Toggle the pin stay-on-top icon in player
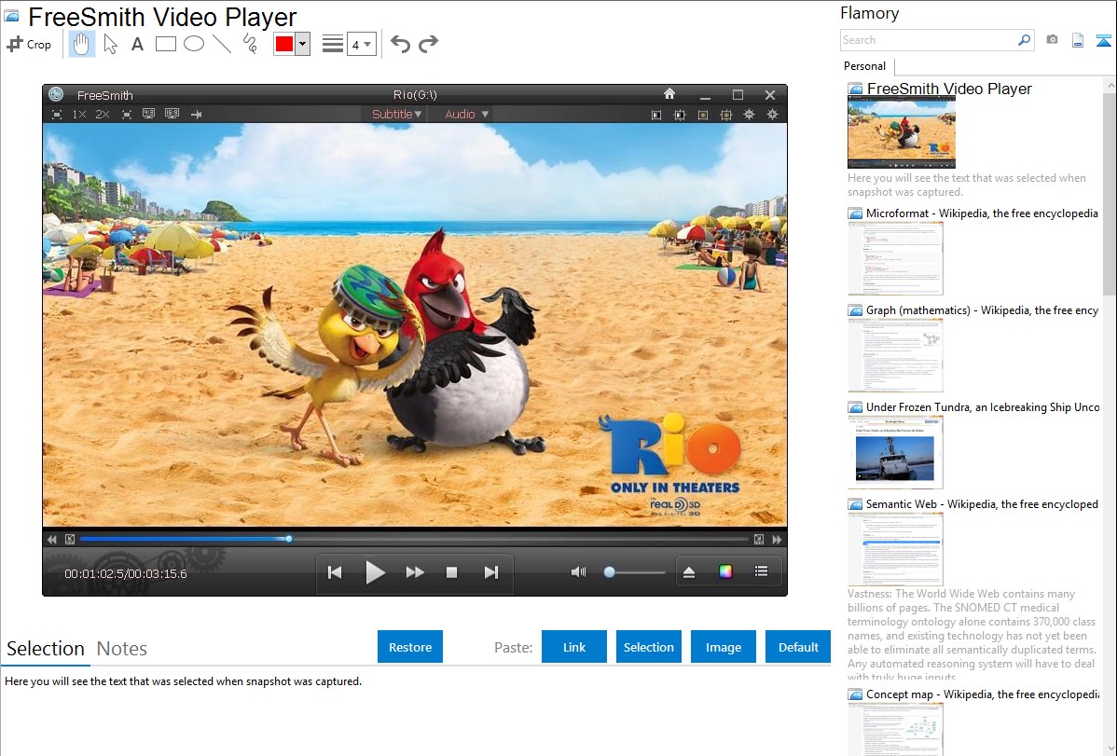The image size is (1117, 756). [197, 114]
